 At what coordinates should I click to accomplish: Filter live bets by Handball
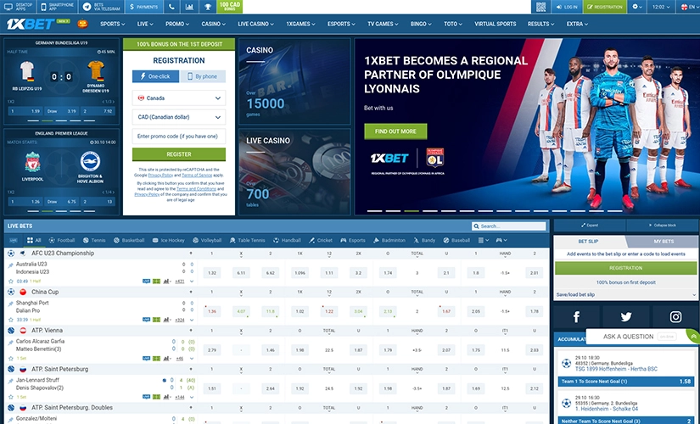[287, 240]
